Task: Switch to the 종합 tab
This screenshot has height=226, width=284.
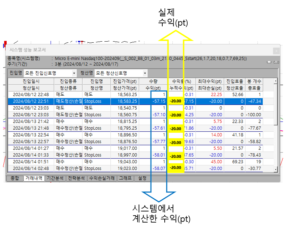Action: 15,178
